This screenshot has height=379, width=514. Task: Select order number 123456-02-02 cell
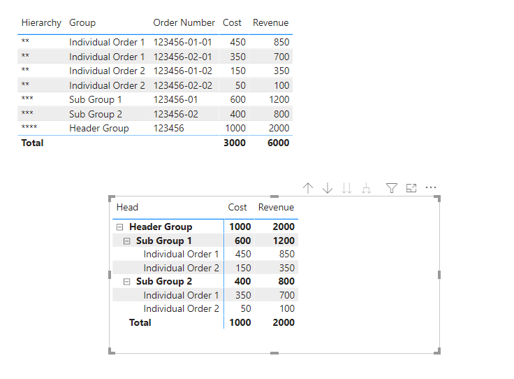[x=183, y=85]
